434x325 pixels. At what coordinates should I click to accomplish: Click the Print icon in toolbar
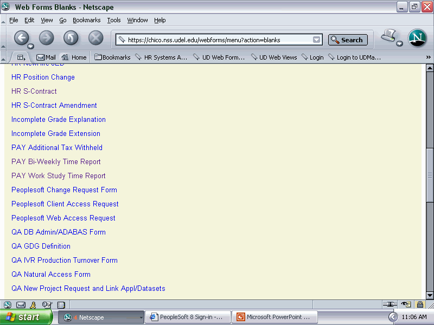click(x=388, y=37)
